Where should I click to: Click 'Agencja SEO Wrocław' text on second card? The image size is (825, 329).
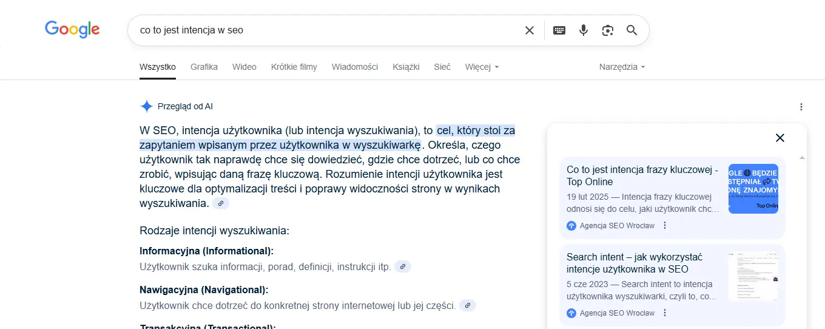coord(617,313)
